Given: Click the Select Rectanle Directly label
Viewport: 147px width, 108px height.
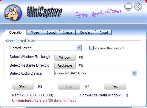Looking at the screenshot, I should (29, 65).
